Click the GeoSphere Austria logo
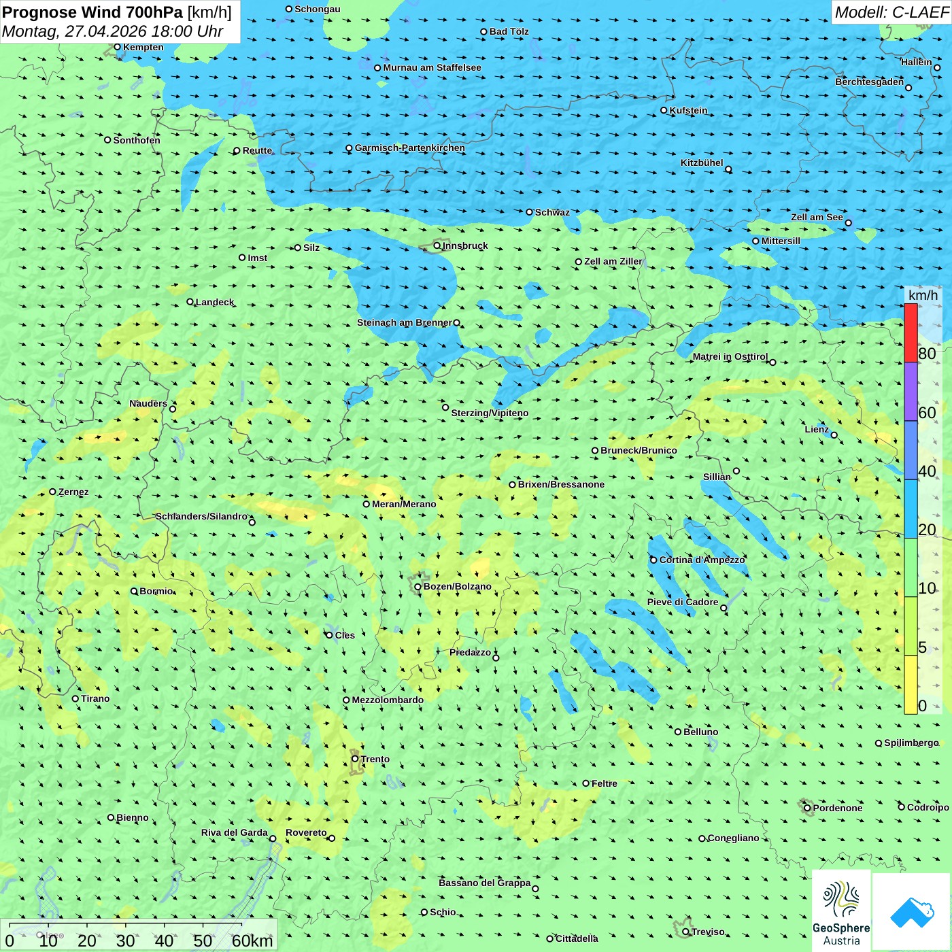952x952 pixels. click(841, 911)
